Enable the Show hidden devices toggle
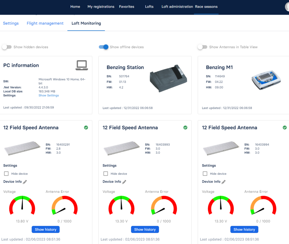Viewport: 289px width, 244px height. coord(6,47)
